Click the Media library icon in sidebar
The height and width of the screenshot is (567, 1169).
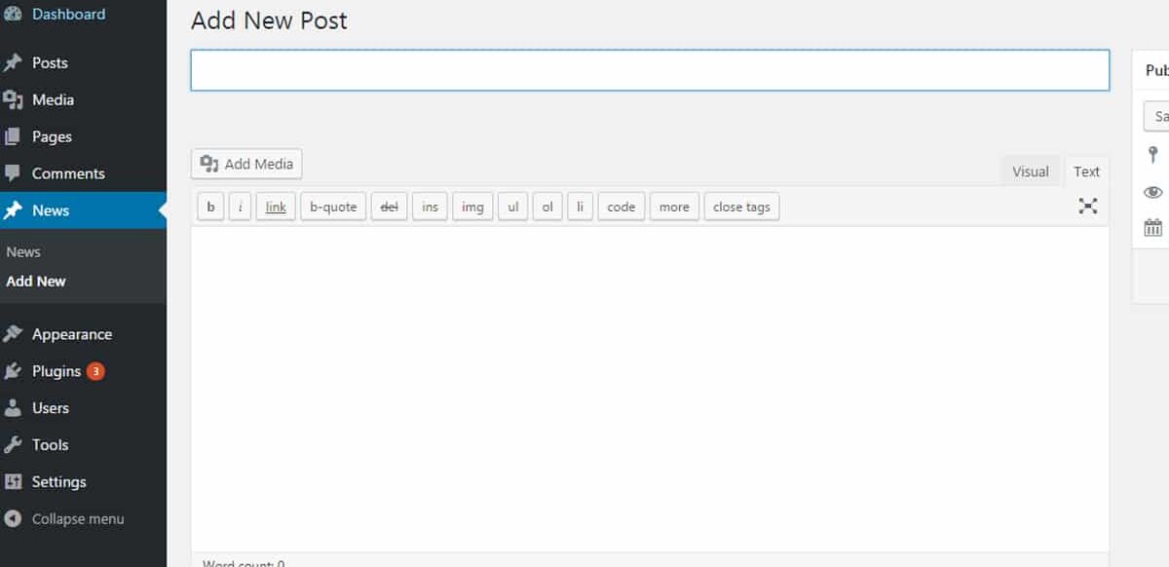(x=13, y=100)
